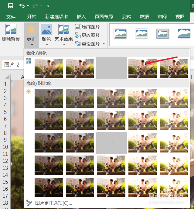The height and width of the screenshot is (209, 194).
Task: Select row header 1
Action: [x=5, y=84]
